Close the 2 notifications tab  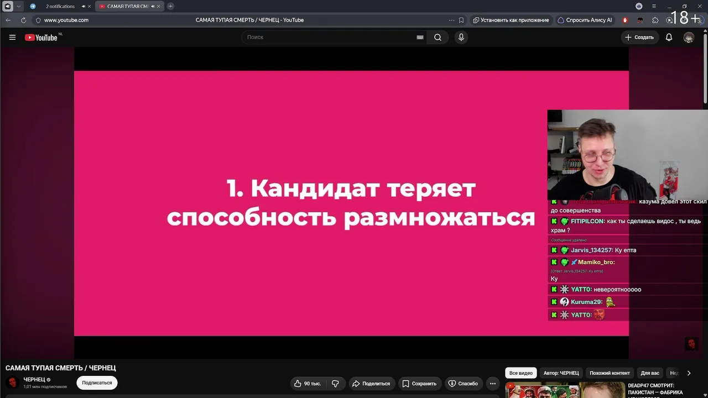pyautogui.click(x=90, y=6)
